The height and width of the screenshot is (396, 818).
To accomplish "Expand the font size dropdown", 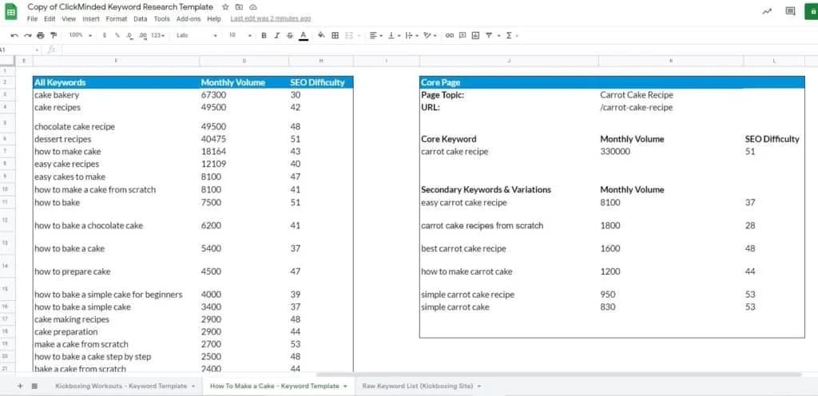I will point(238,35).
